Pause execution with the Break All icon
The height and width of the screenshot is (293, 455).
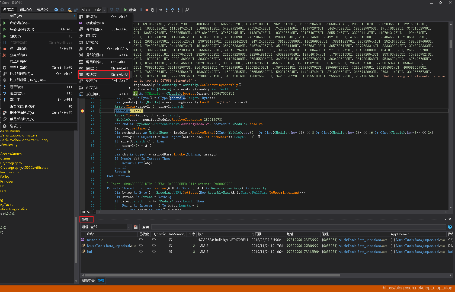click(140, 10)
